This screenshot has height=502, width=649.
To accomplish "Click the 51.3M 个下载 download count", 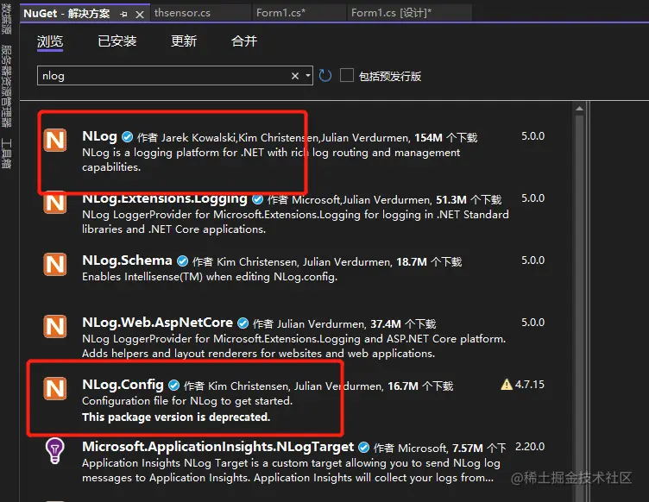I will (468, 200).
